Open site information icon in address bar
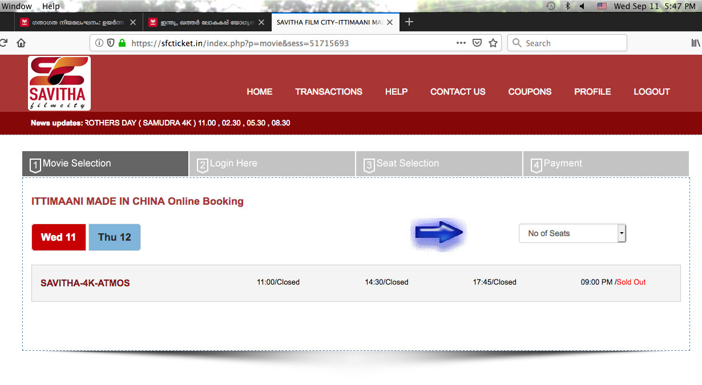 (99, 43)
